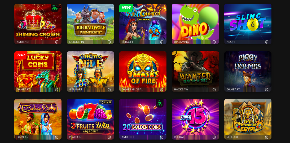This screenshot has width=290, height=143.
Task: Open info icon for 9 Masks of Fire
Action: click(162, 90)
